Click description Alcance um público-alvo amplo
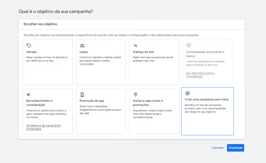Image resolution: width=266 pixels, height=163 pixels. click(x=46, y=114)
